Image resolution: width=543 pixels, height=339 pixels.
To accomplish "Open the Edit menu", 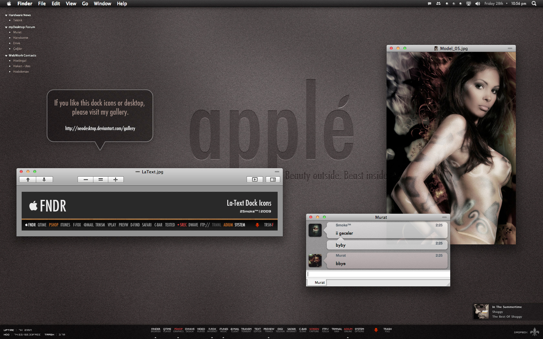I will point(56,4).
